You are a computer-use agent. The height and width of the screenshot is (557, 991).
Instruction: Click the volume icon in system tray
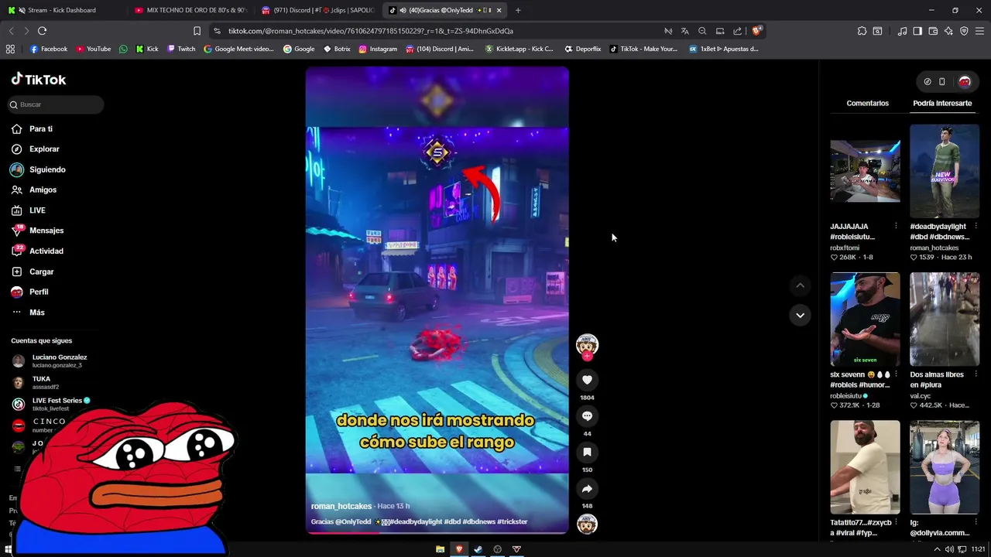(949, 549)
